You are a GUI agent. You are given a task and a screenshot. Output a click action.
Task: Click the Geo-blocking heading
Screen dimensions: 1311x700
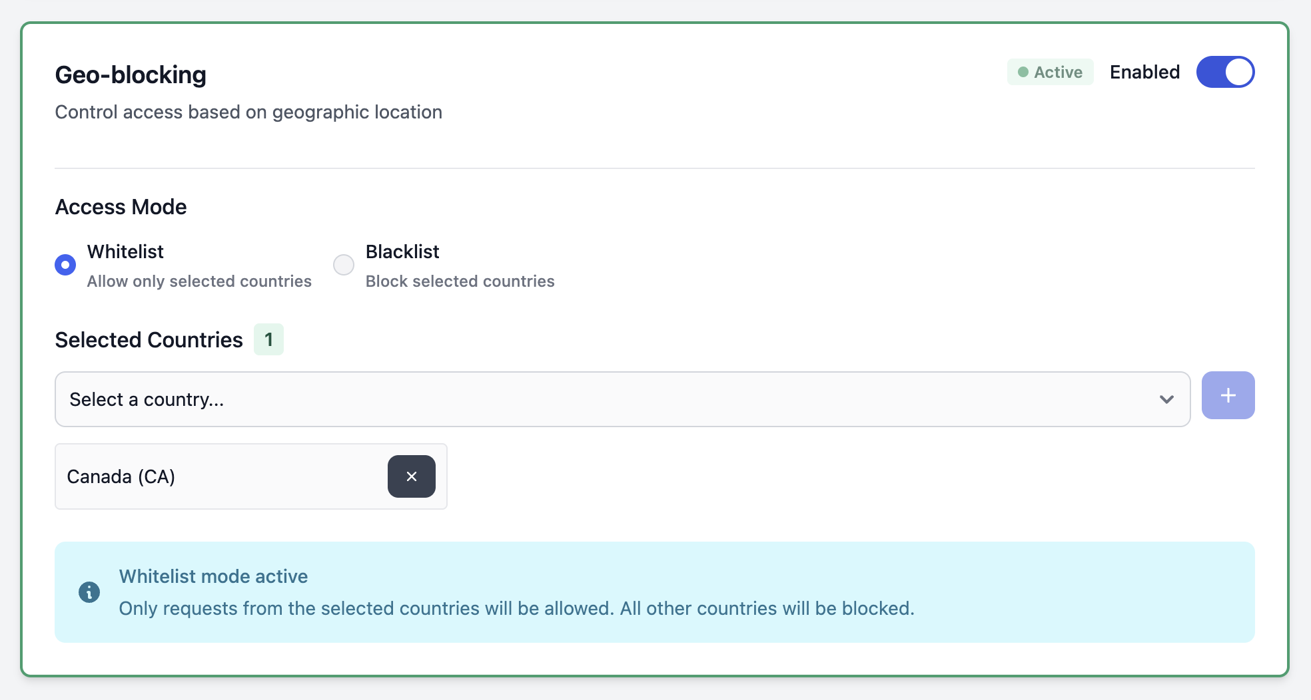131,75
